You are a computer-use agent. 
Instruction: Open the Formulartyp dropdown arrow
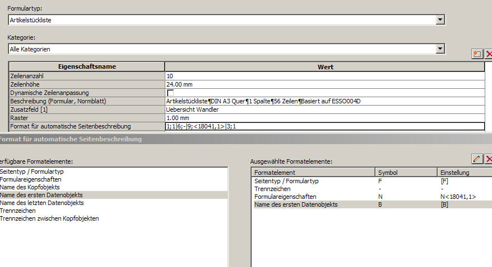(440, 20)
